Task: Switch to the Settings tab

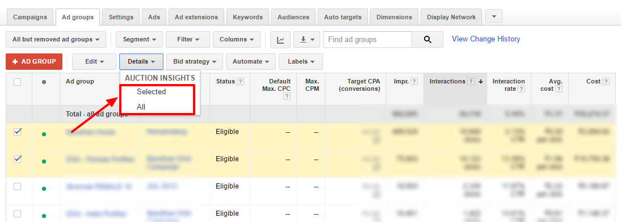Action: tap(121, 18)
